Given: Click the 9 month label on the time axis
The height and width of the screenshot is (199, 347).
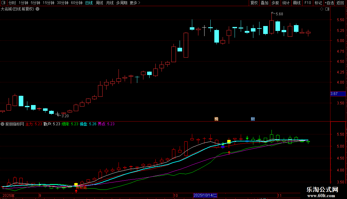Looking at the screenshot, I should point(40,195).
